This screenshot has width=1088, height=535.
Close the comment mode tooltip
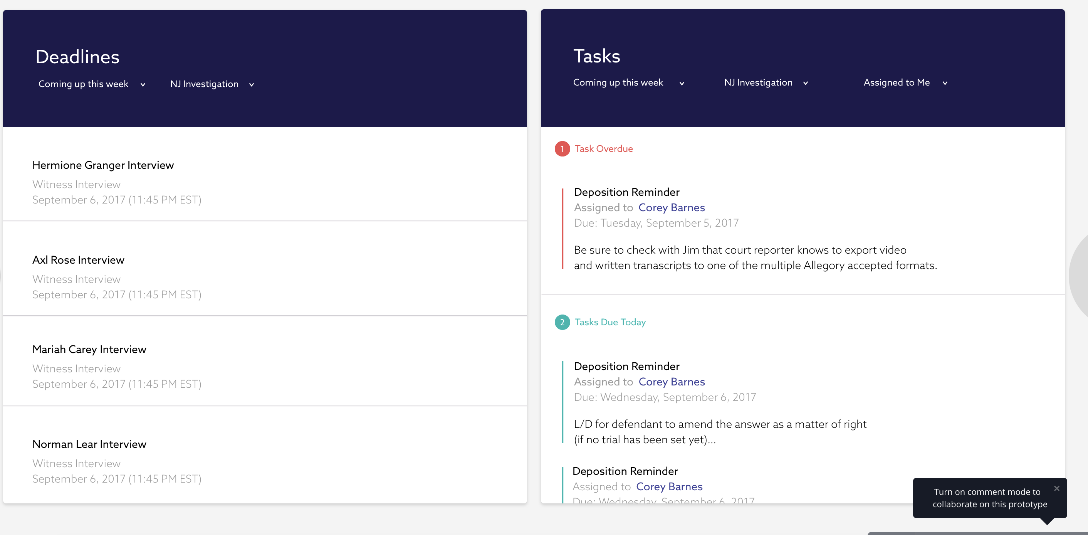coord(1057,488)
